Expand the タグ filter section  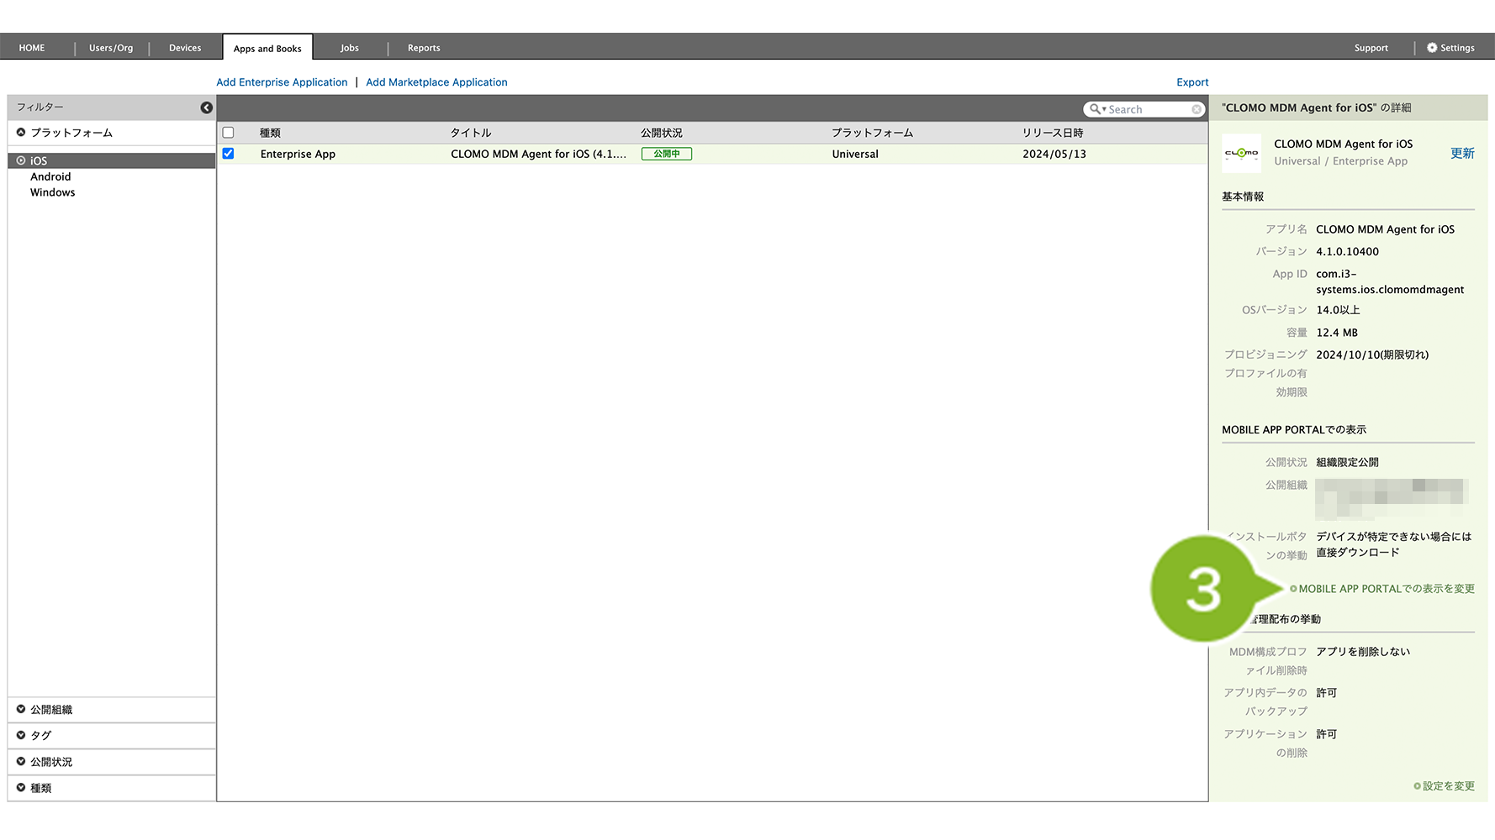pyautogui.click(x=21, y=735)
